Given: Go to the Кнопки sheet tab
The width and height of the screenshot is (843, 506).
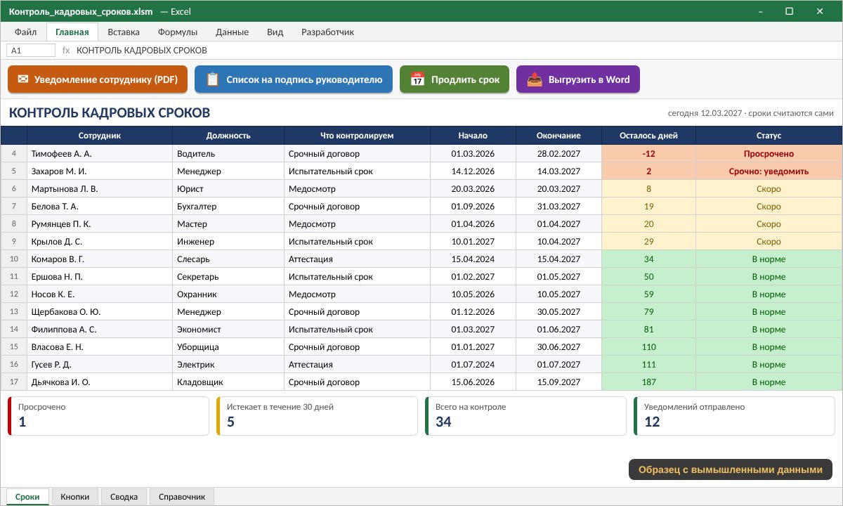Looking at the screenshot, I should pos(75,497).
